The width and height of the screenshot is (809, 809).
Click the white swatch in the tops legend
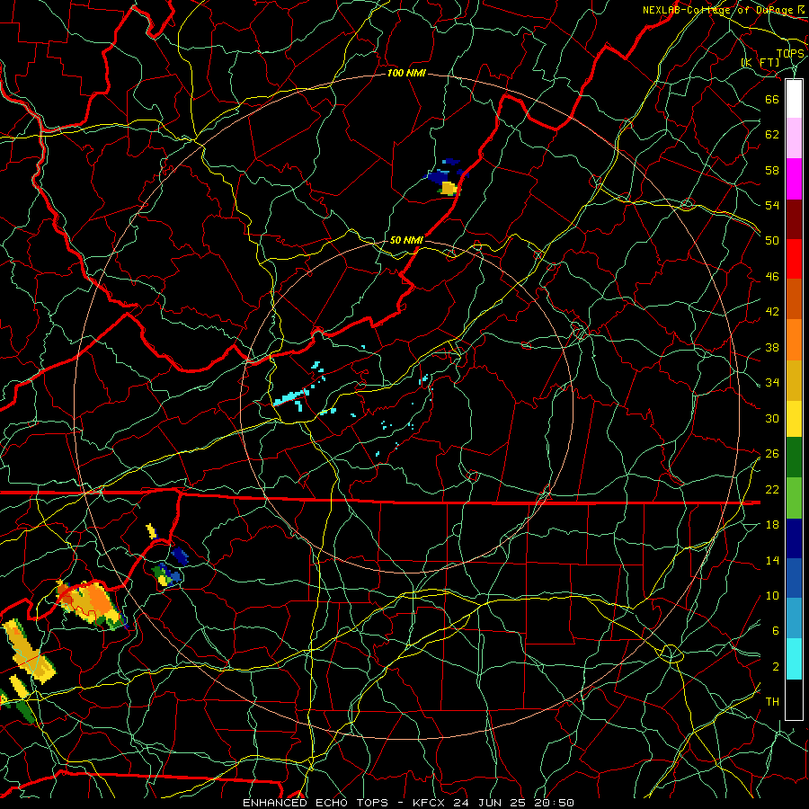point(794,99)
